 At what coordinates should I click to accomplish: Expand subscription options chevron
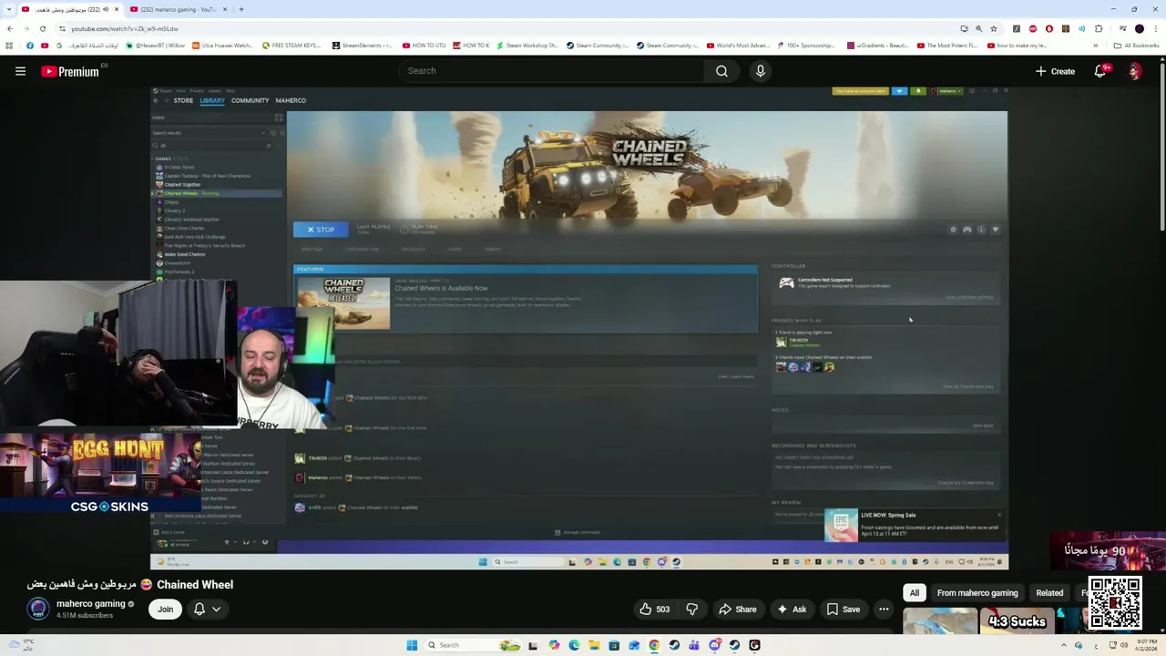coord(217,609)
